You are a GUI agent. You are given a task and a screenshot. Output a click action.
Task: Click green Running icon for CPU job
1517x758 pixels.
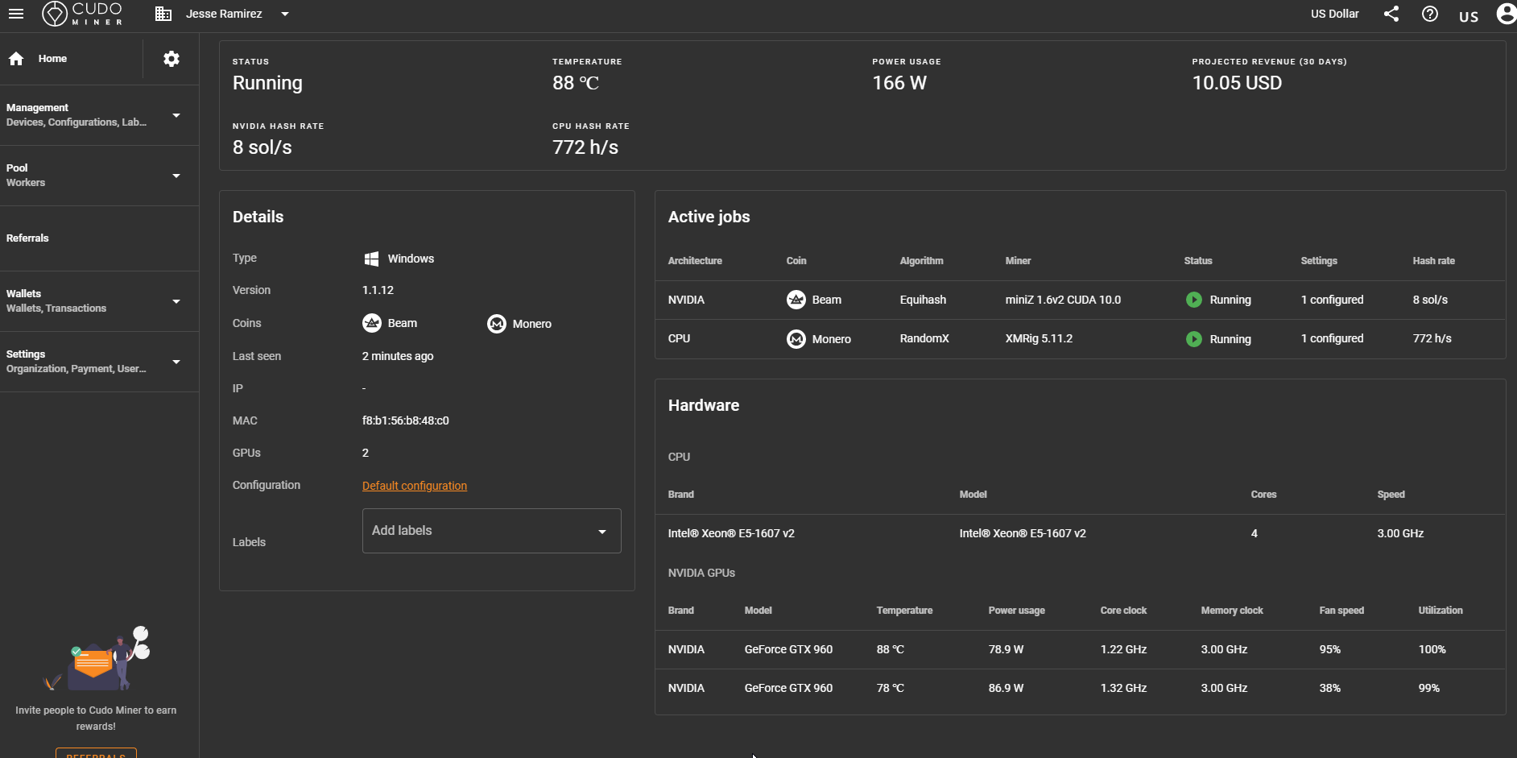tap(1194, 339)
